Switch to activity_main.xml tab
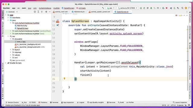 (61, 12)
